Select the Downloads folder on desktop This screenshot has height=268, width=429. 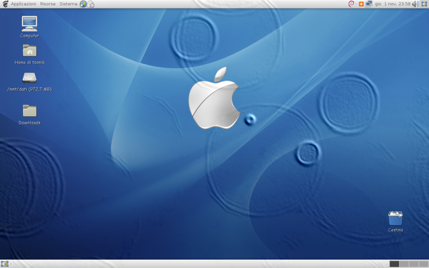[29, 111]
